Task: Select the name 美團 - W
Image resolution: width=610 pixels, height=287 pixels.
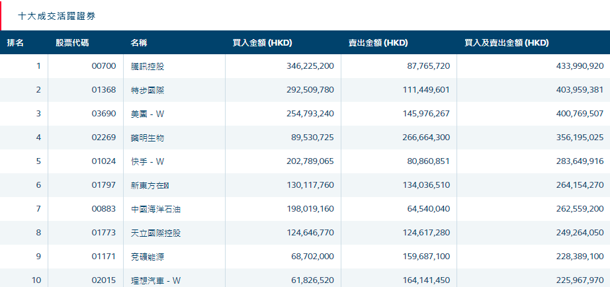Action: (148, 114)
